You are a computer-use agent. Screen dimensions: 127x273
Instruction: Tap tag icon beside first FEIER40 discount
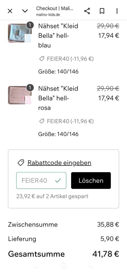[x=42, y=59]
